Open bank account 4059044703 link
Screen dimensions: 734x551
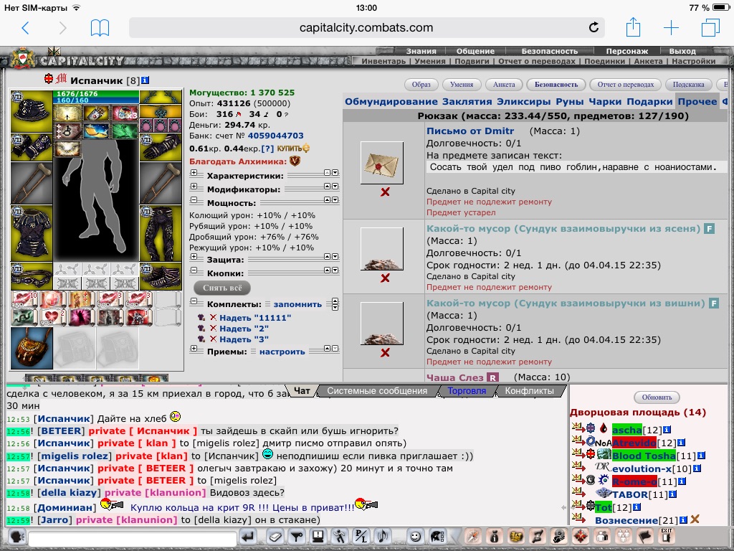pyautogui.click(x=275, y=136)
